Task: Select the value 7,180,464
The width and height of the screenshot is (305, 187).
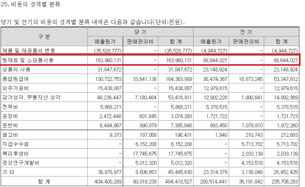Action: (146, 97)
